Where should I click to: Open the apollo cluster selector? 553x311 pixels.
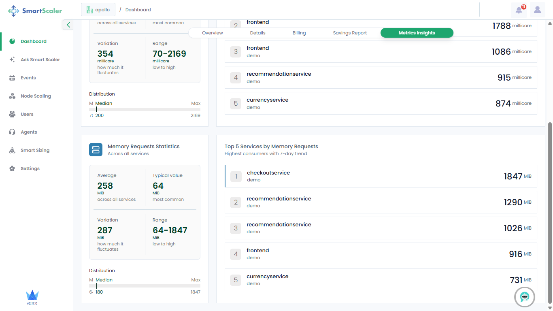point(98,10)
